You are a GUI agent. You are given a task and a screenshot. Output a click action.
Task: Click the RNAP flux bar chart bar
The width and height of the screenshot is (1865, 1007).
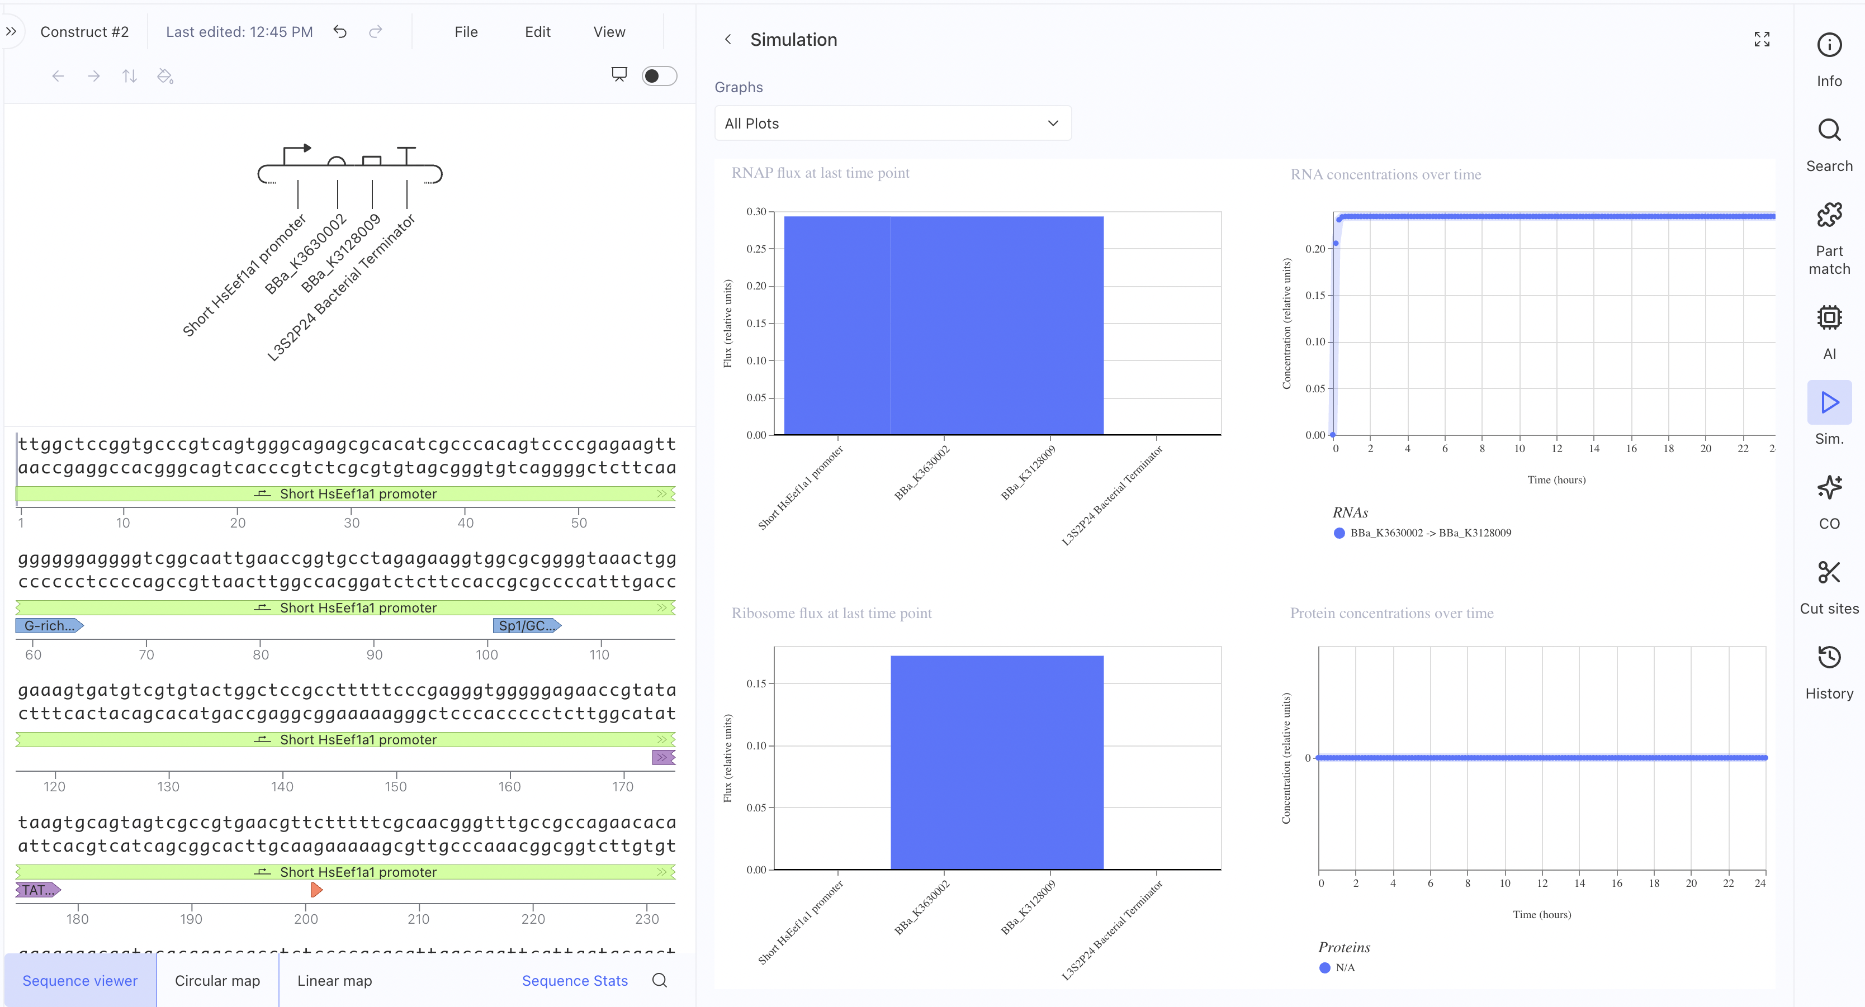pyautogui.click(x=943, y=325)
